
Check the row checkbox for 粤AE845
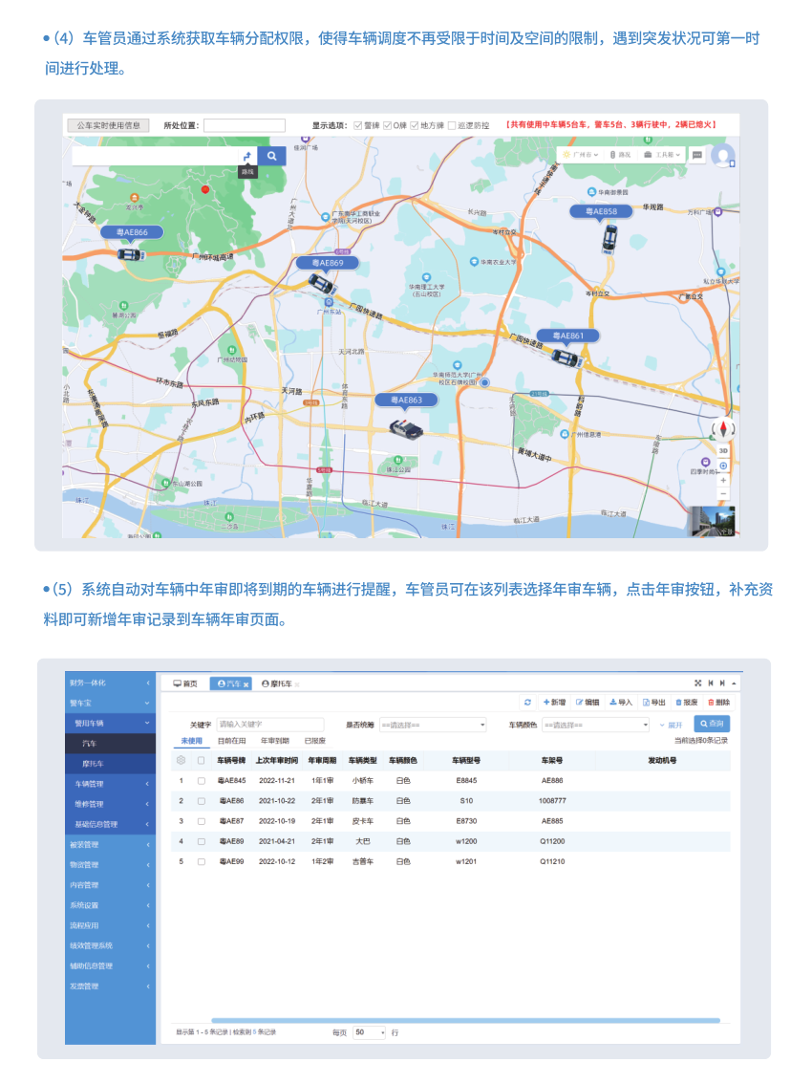[x=201, y=781]
